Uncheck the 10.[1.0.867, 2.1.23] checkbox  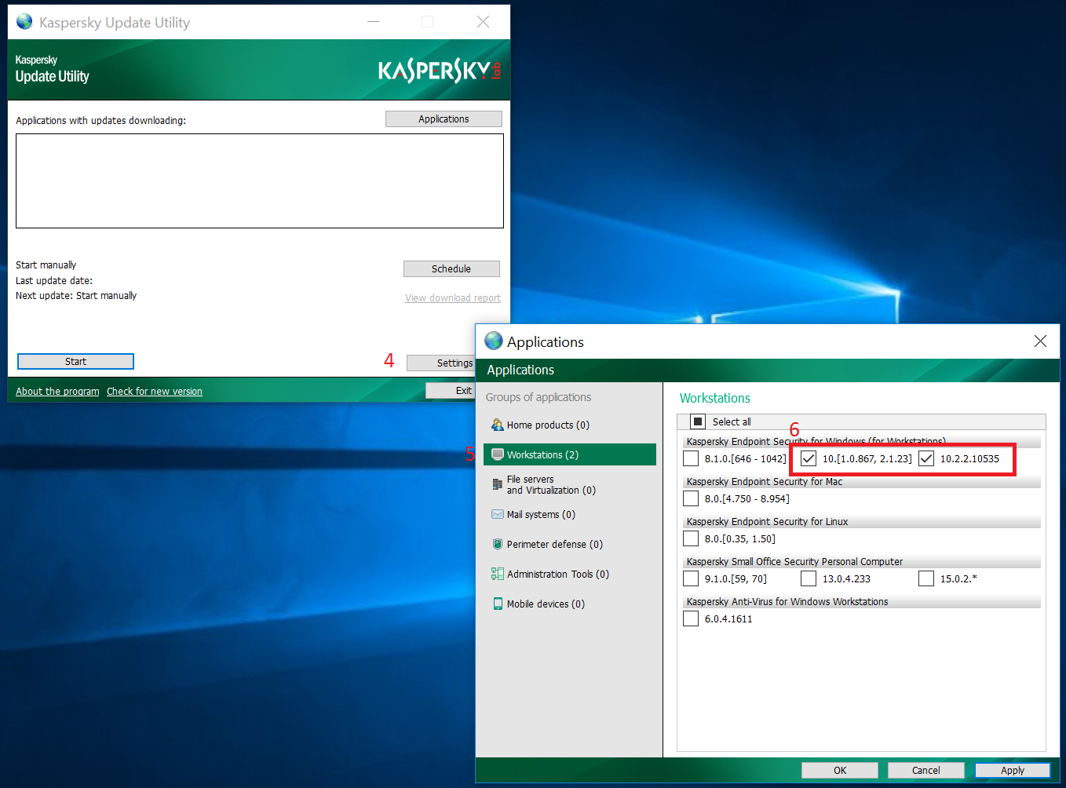click(809, 458)
